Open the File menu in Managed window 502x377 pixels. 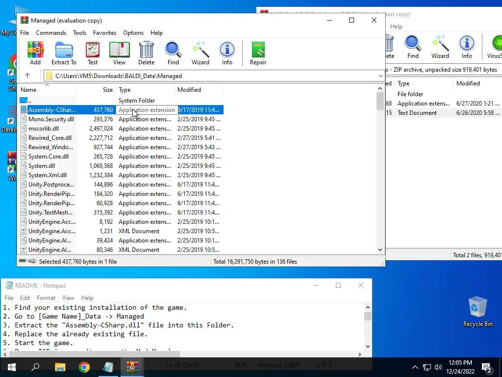point(25,33)
